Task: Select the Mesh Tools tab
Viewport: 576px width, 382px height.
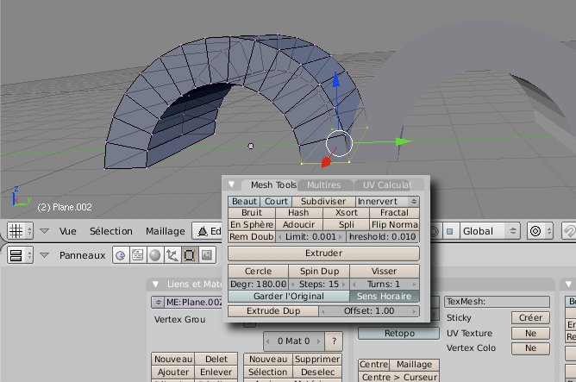Action: coord(273,185)
